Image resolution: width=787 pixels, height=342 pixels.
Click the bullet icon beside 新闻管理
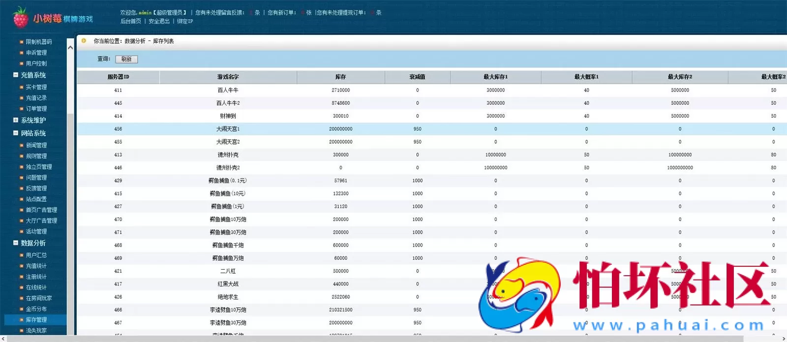point(21,145)
